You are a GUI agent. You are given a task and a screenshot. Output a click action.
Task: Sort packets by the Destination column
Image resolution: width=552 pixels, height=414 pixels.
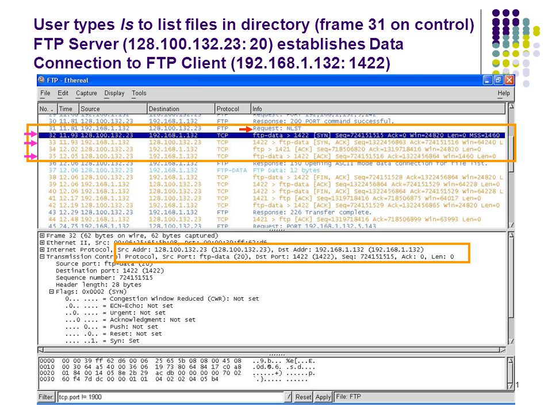[181, 109]
